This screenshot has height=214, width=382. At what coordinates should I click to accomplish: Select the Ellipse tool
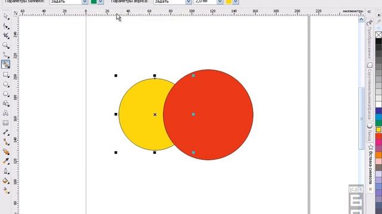tap(6, 84)
